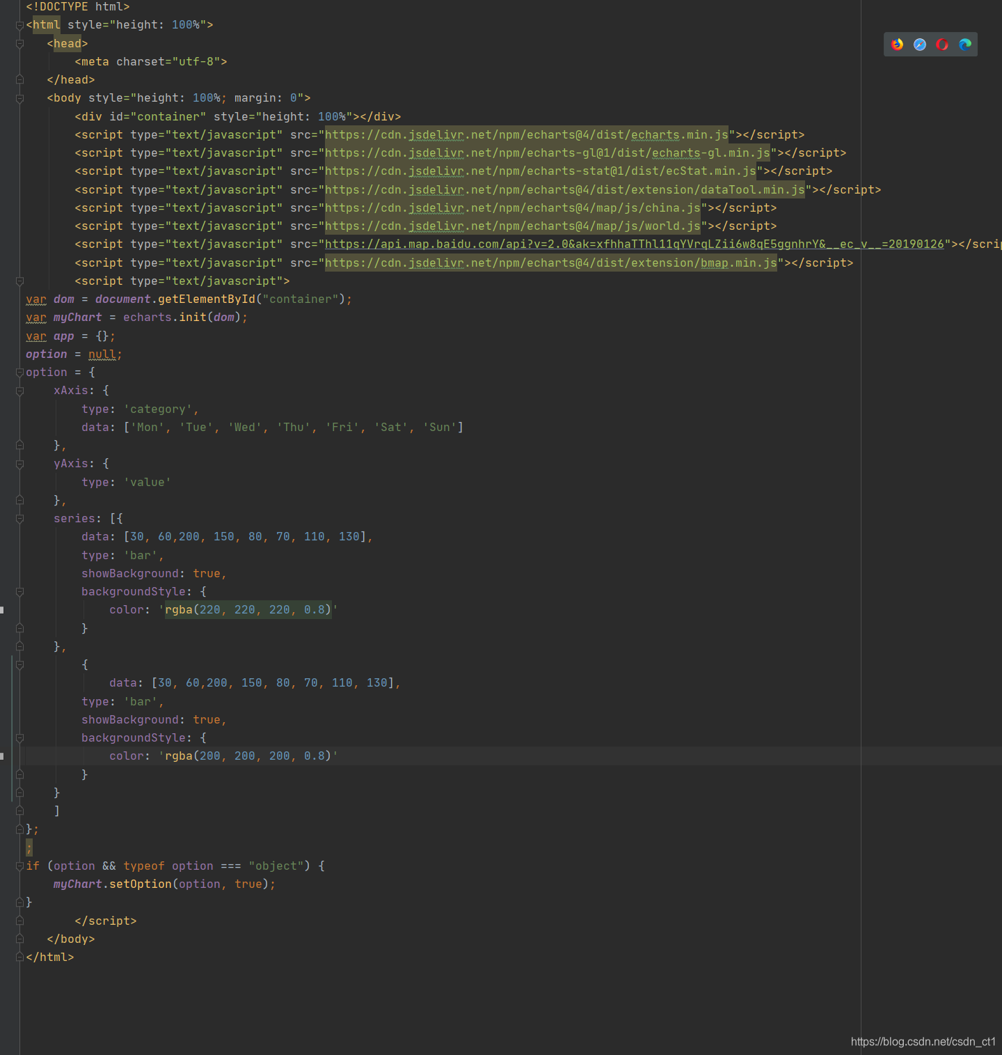The image size is (1002, 1055).
Task: Fold the 'if (option && typeof option' block
Action: click(19, 866)
